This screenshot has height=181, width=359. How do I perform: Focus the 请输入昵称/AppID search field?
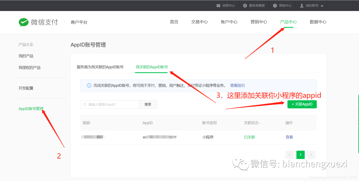(x=110, y=104)
